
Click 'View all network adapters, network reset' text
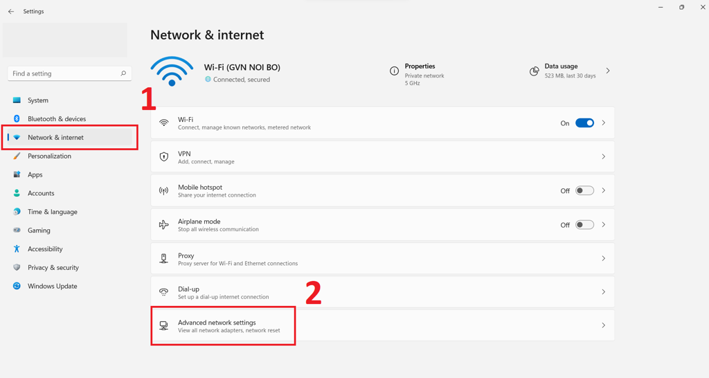point(228,330)
